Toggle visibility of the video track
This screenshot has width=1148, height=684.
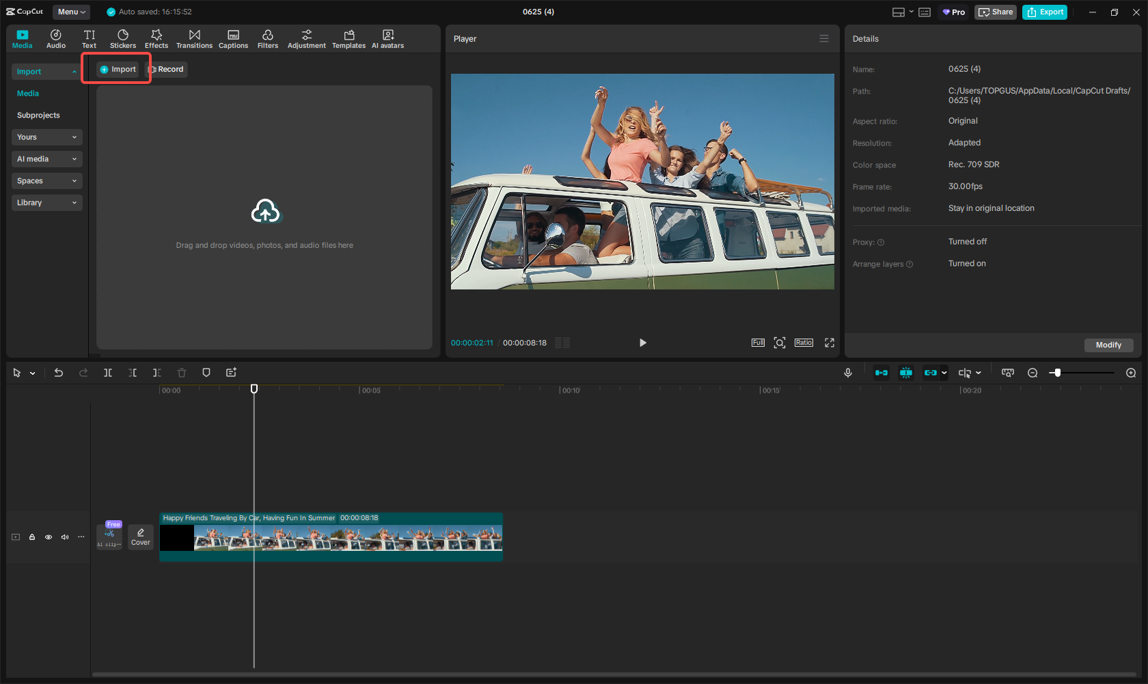point(48,537)
